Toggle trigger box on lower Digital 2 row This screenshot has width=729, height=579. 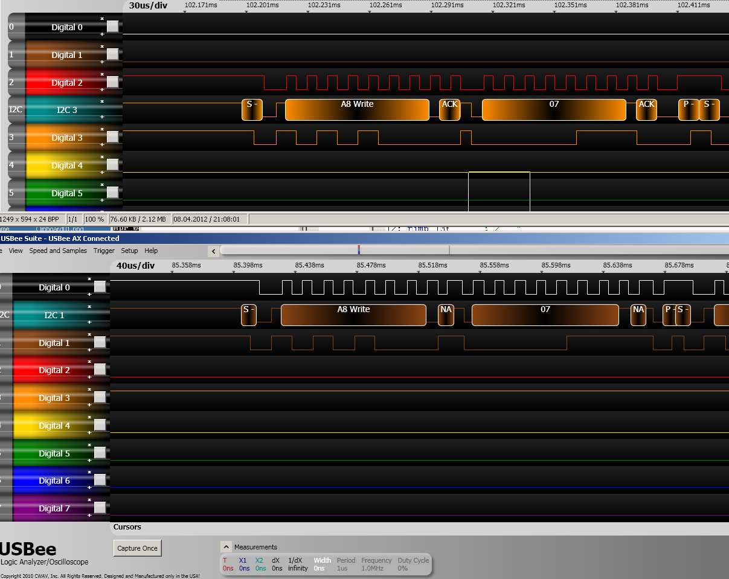[x=100, y=369]
